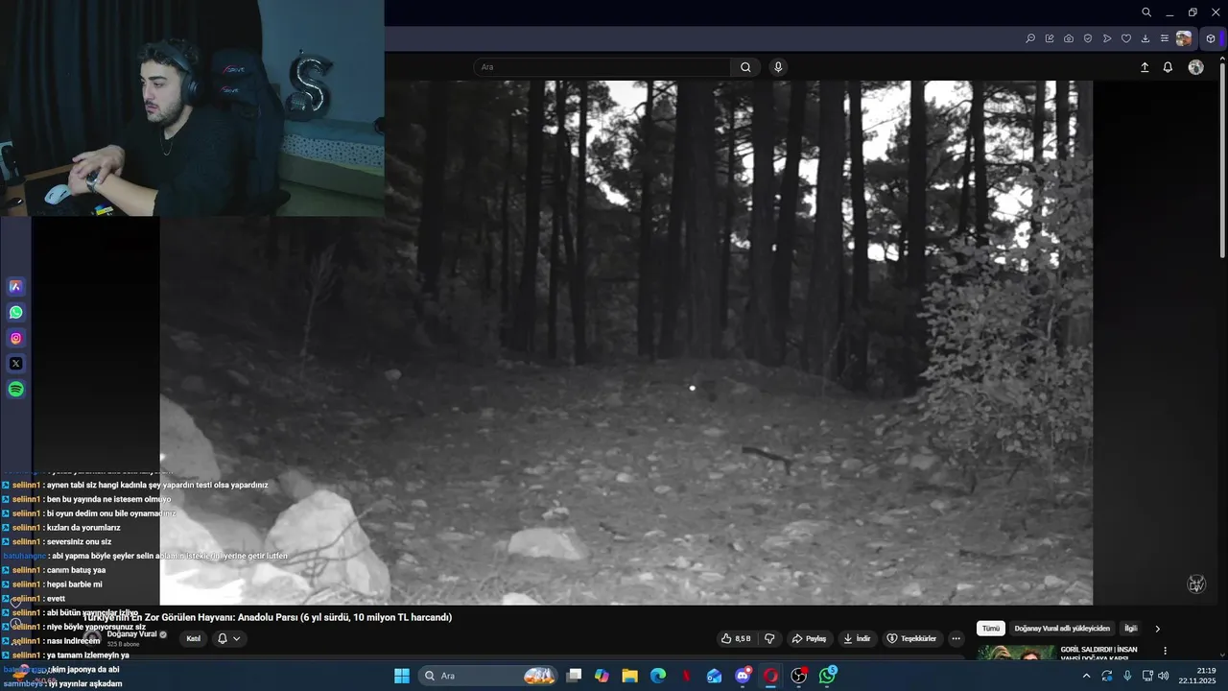This screenshot has width=1228, height=691.
Task: Open the Aria sidebar icon
Action: click(x=15, y=286)
